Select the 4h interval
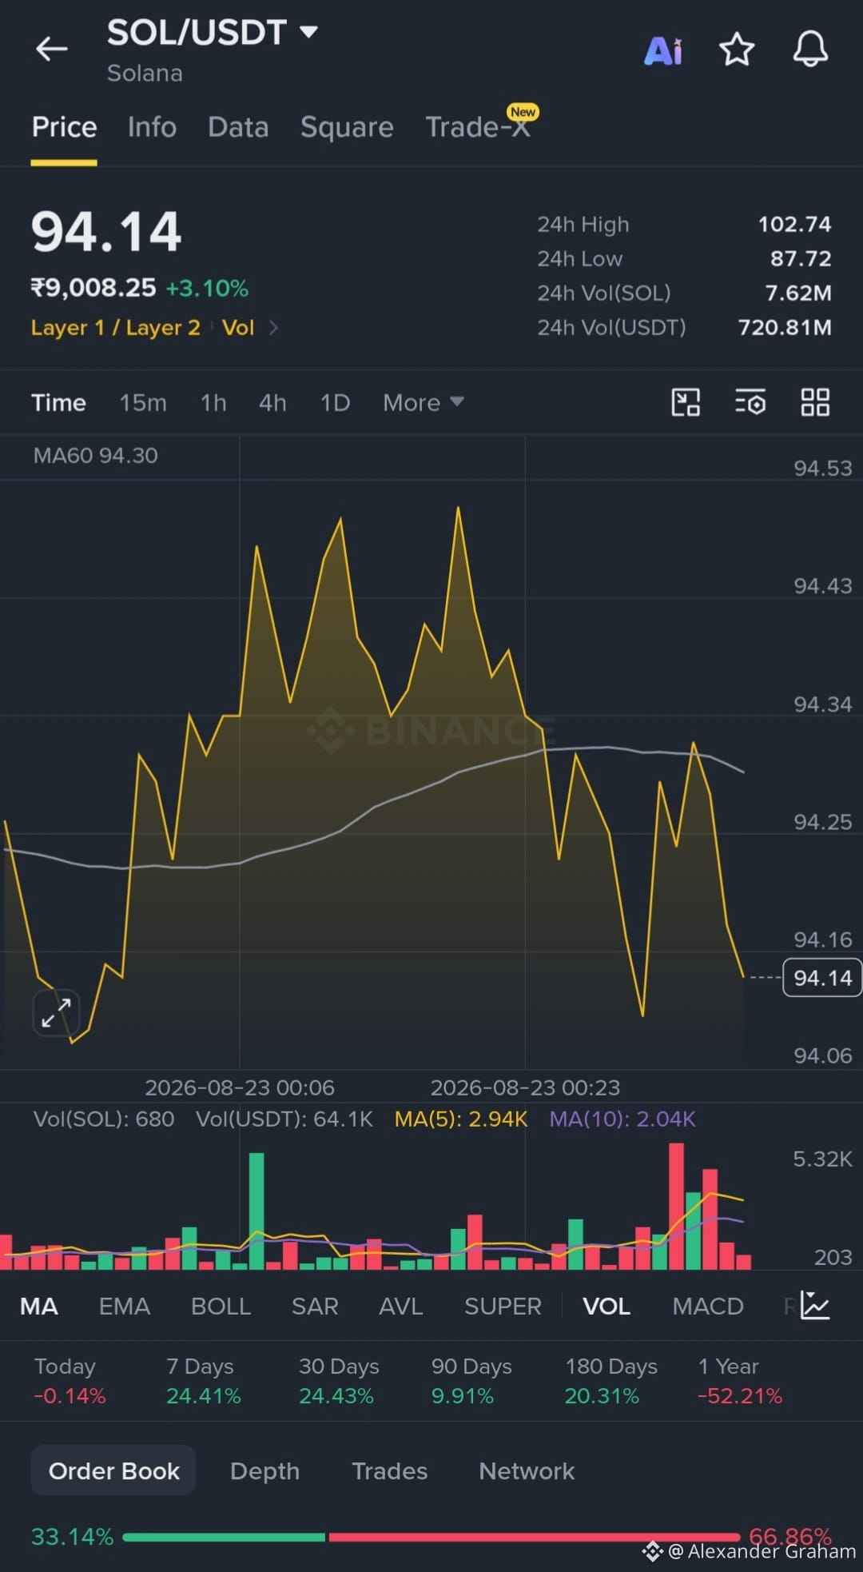The width and height of the screenshot is (863, 1572). (272, 402)
